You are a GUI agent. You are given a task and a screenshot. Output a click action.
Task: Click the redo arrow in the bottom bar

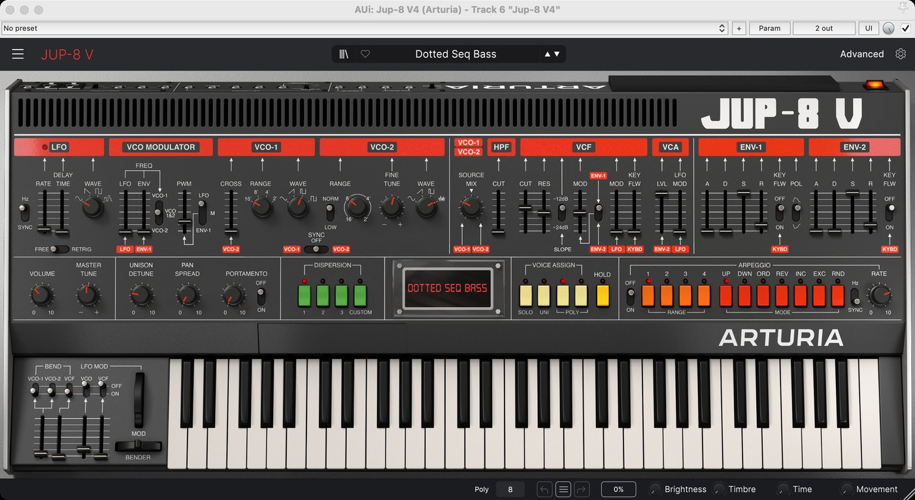(x=582, y=489)
